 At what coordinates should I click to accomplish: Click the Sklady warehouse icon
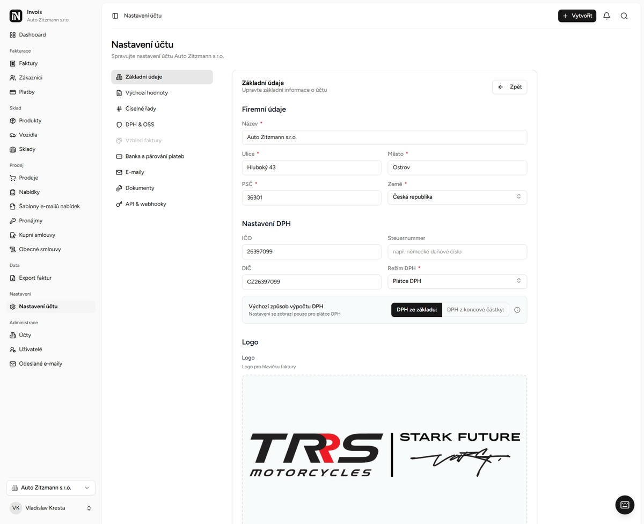pos(13,149)
